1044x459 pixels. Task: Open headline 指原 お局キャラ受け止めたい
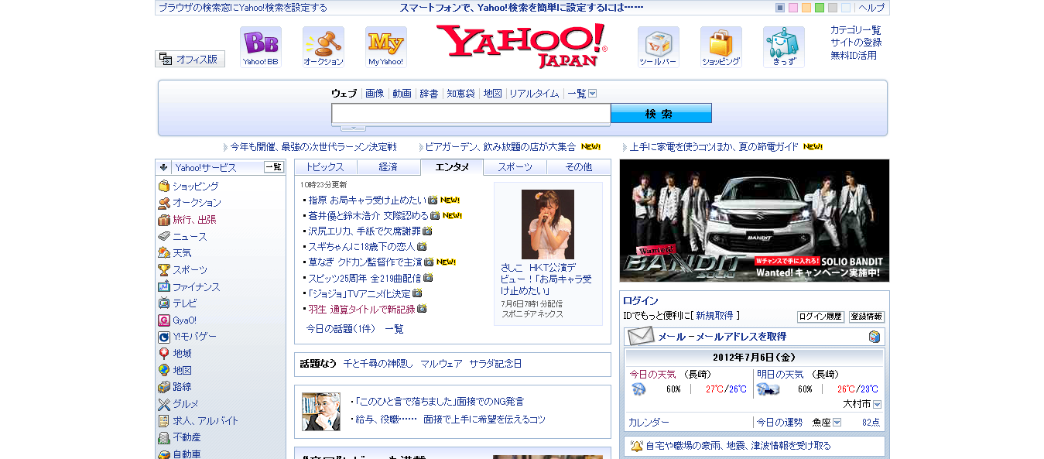click(367, 200)
